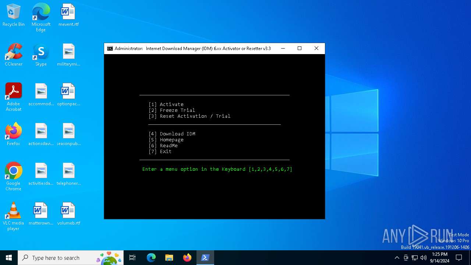Open the volume control tray icon
Screen dimensions: 471x265
[424, 258]
